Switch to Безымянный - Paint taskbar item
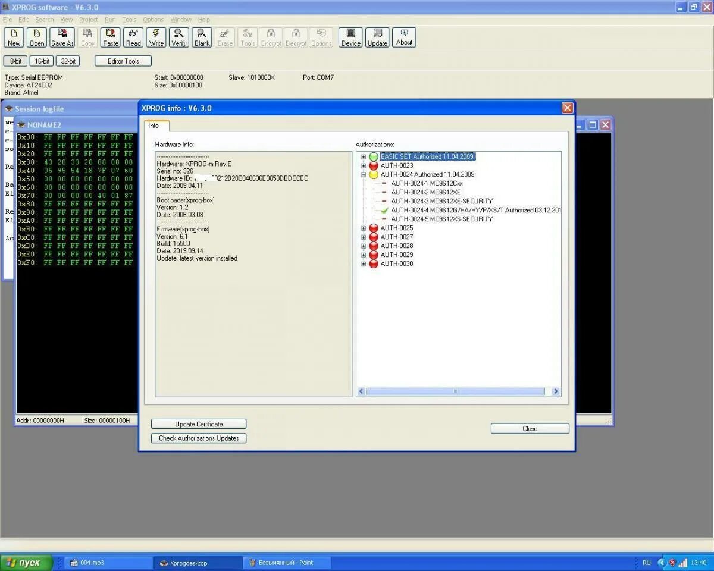This screenshot has height=571, width=714. [x=286, y=563]
